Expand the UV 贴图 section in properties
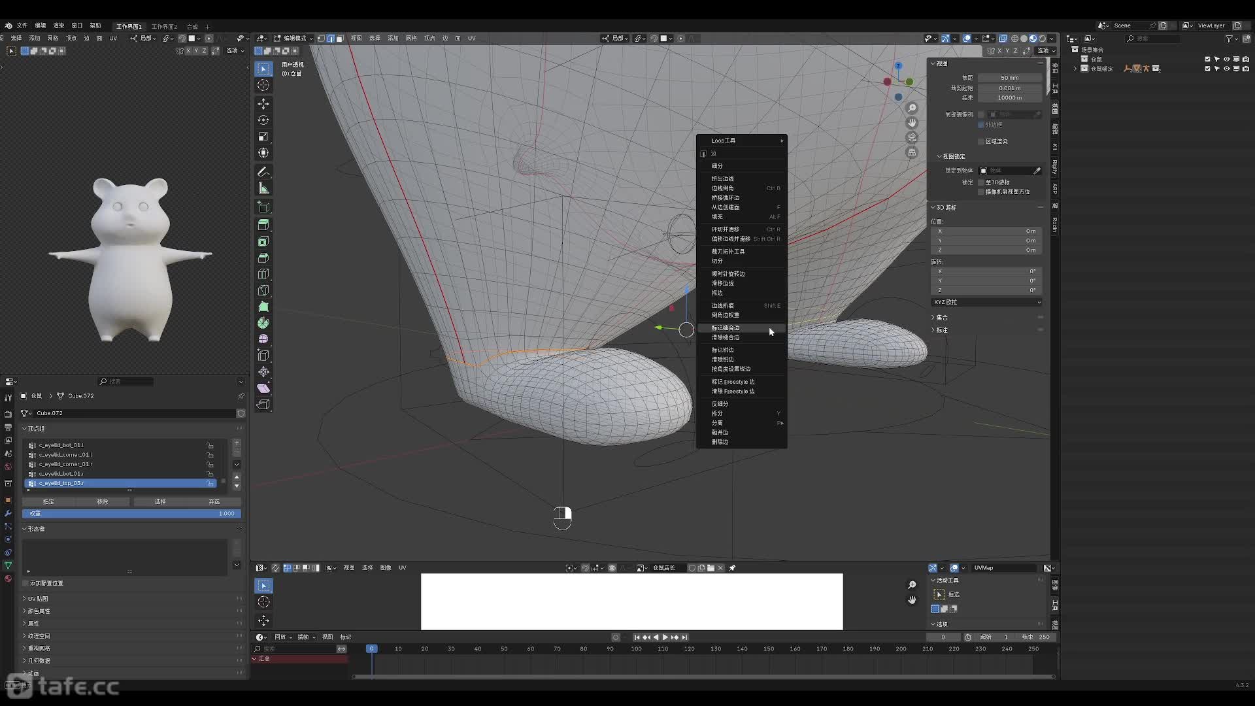This screenshot has height=706, width=1255. 38,599
